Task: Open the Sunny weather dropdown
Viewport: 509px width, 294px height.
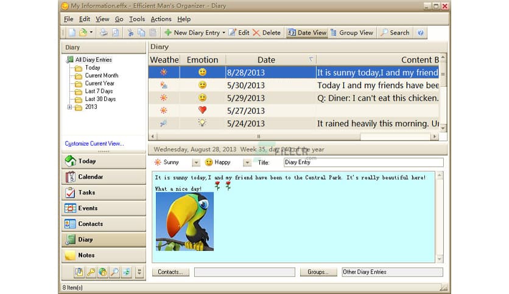Action: tap(196, 163)
